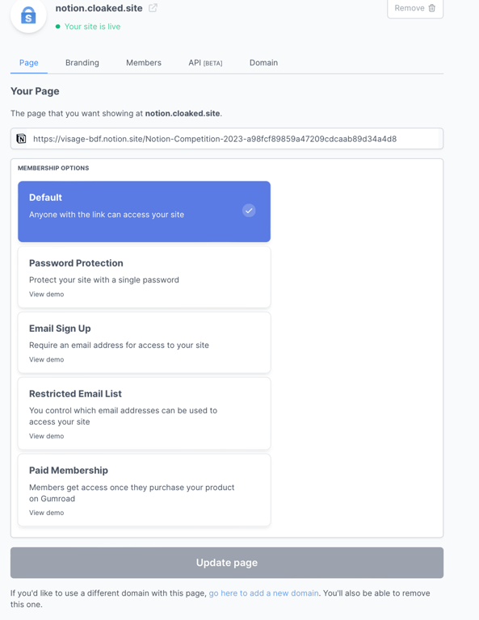This screenshot has width=479, height=620.
Task: Select the Default membership option
Action: click(144, 212)
